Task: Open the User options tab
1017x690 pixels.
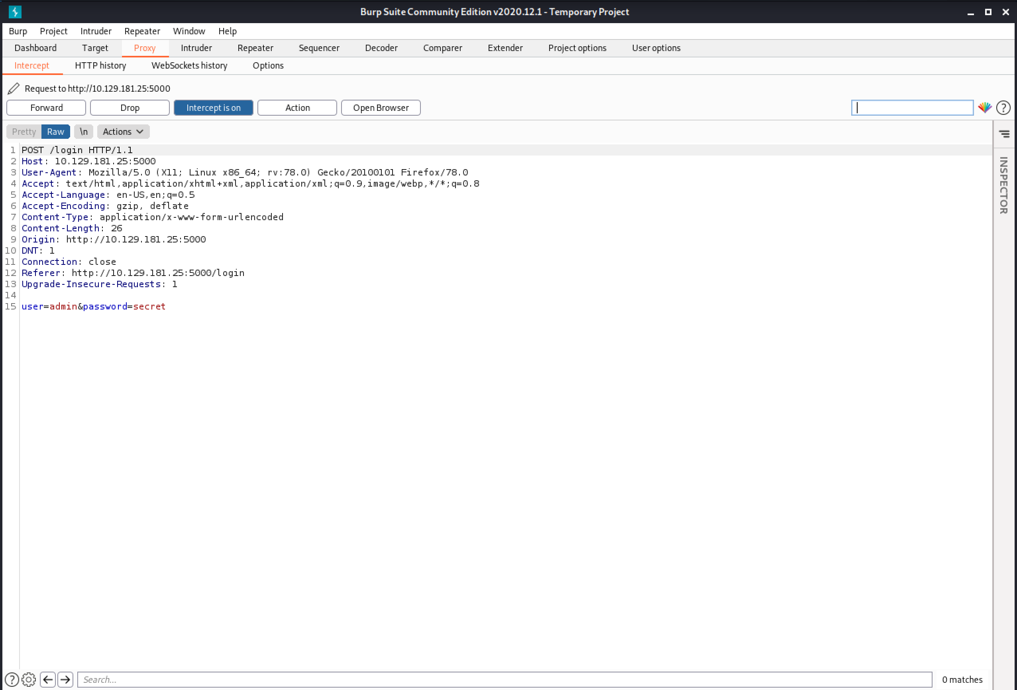Action: click(656, 48)
